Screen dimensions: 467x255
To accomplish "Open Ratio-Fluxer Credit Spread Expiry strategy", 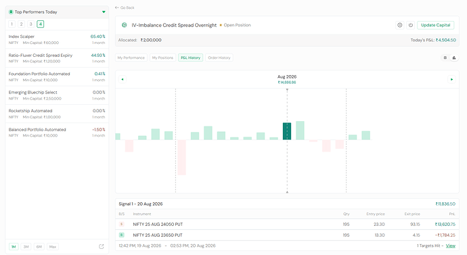I will (57, 58).
